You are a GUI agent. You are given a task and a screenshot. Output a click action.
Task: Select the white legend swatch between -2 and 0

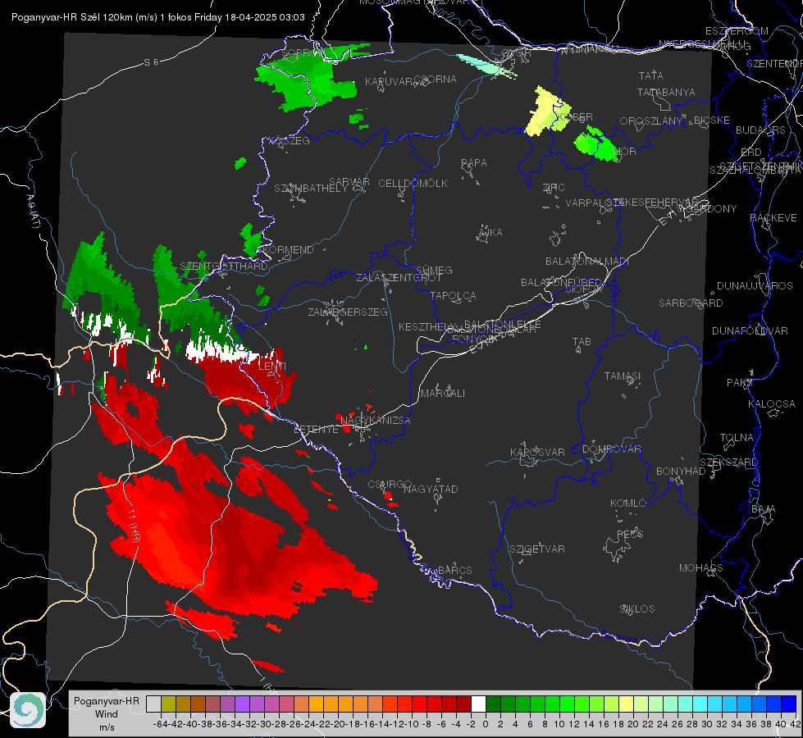pyautogui.click(x=478, y=704)
